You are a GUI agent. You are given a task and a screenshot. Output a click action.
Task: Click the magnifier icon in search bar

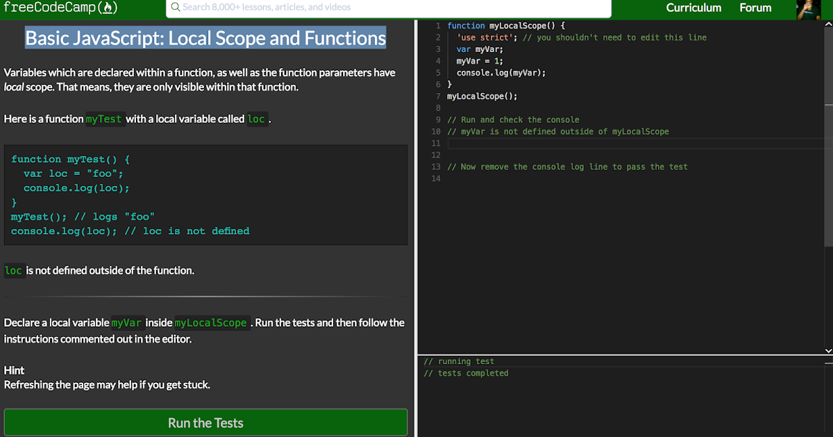[176, 8]
